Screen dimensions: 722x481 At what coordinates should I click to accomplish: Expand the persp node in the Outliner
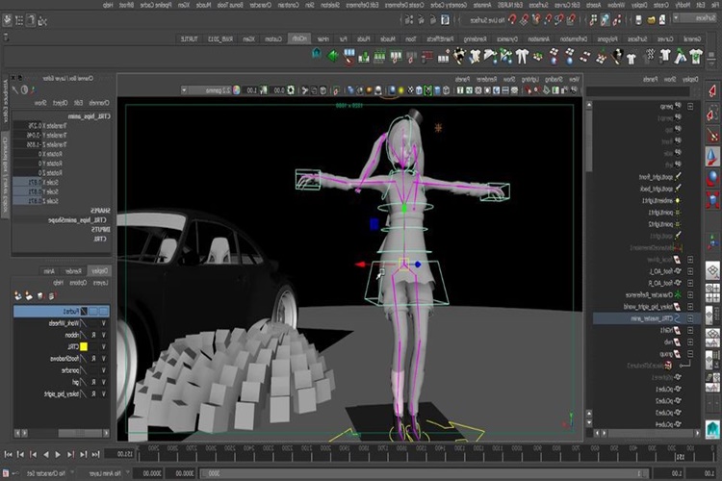[x=690, y=107]
